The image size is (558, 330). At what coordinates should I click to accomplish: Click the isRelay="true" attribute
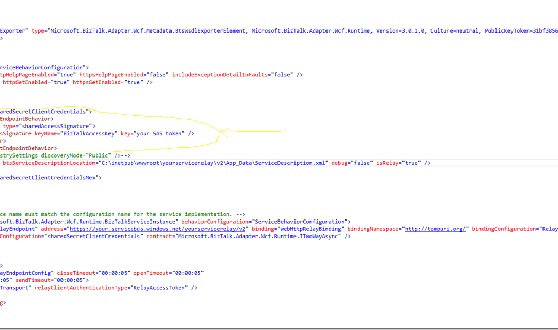click(x=398, y=163)
